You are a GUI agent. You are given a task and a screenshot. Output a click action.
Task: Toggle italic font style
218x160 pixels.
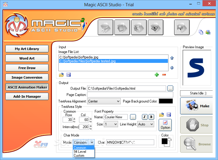click(x=145, y=117)
